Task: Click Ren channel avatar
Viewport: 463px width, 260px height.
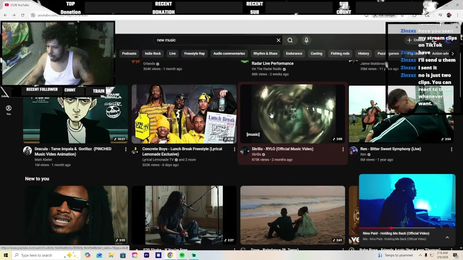Action: tap(353, 151)
